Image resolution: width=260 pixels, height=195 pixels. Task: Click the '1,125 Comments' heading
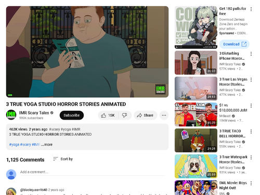pos(25,160)
